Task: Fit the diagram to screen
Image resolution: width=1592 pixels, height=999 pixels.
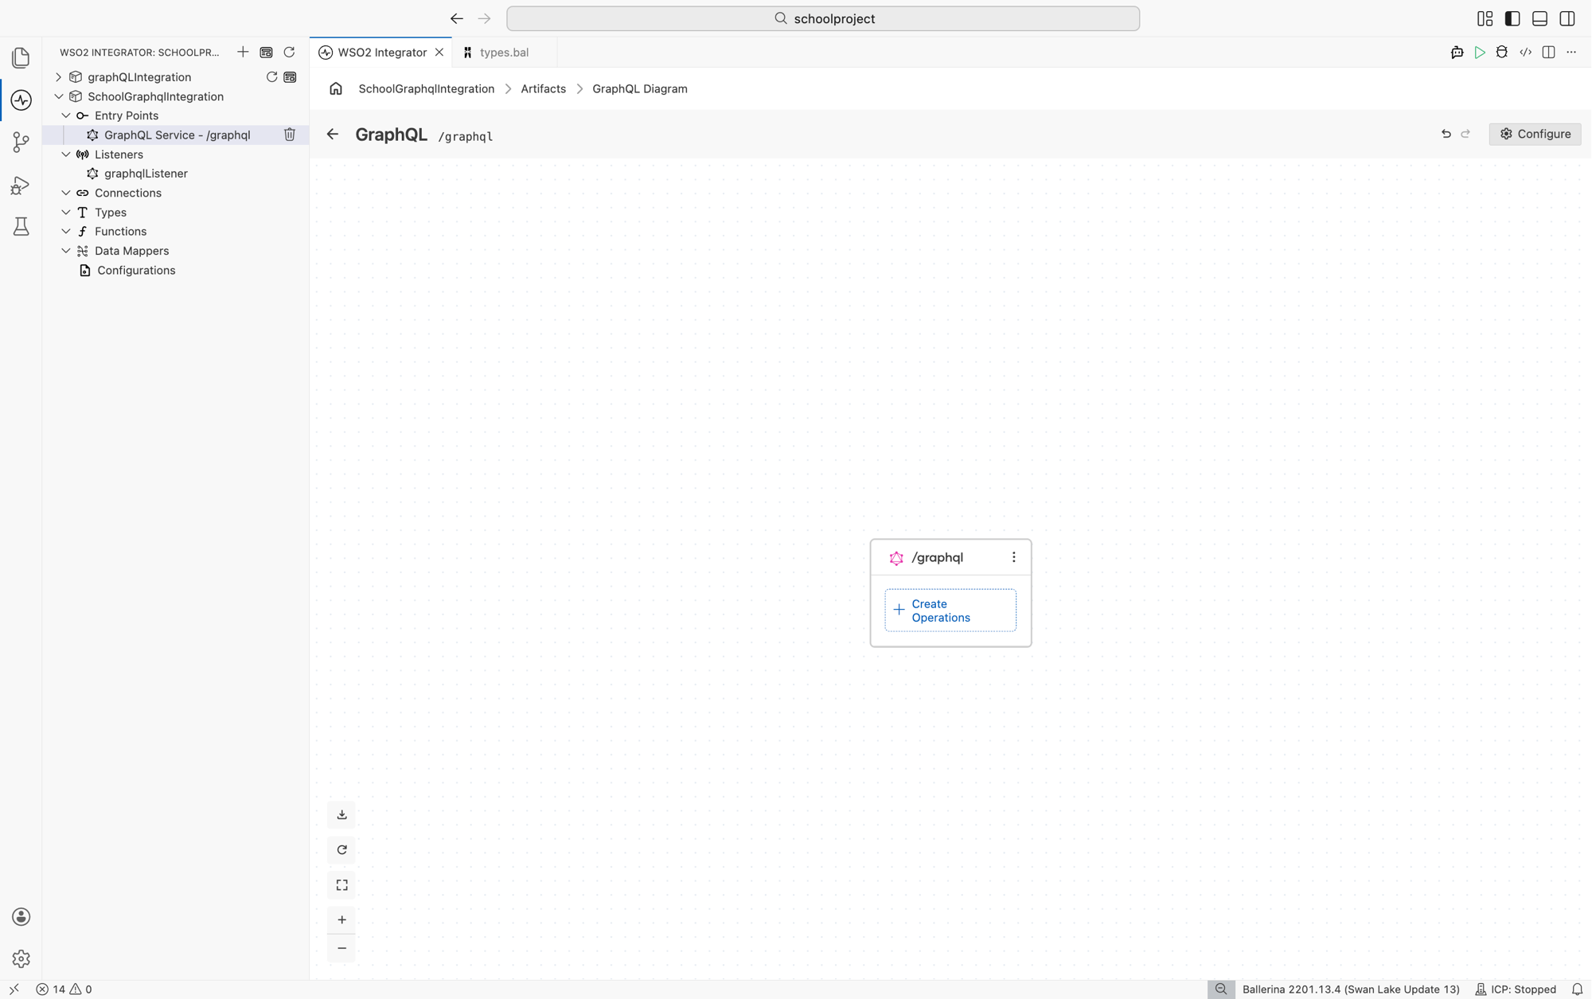Action: point(341,885)
